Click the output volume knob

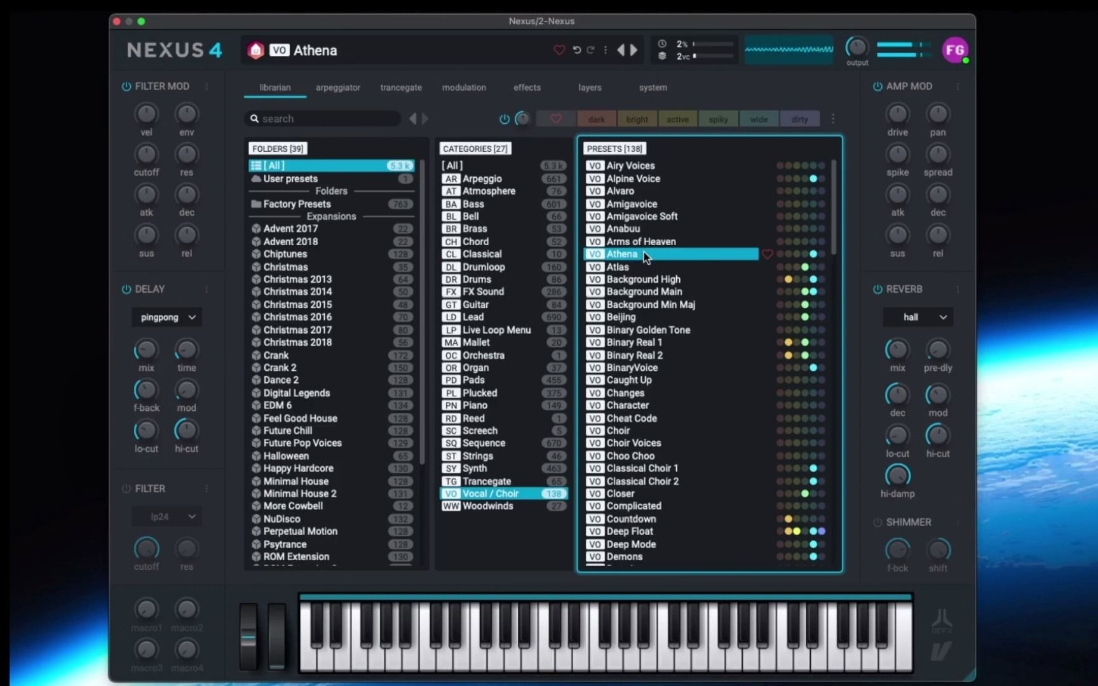[857, 47]
